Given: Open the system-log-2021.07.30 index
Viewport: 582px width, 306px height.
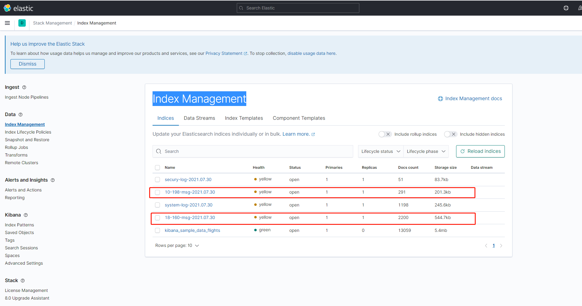Looking at the screenshot, I should point(189,205).
